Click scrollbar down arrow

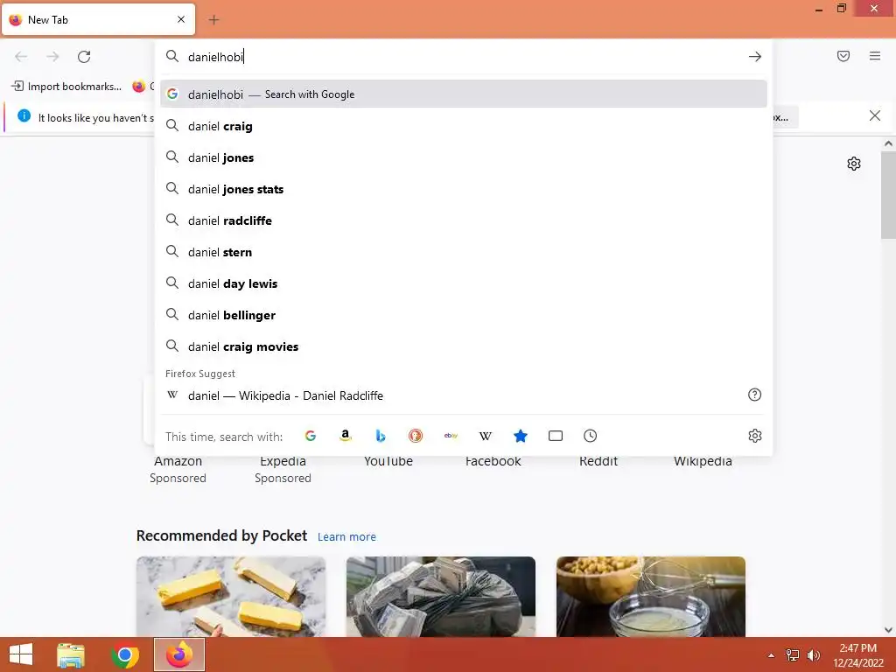click(888, 630)
